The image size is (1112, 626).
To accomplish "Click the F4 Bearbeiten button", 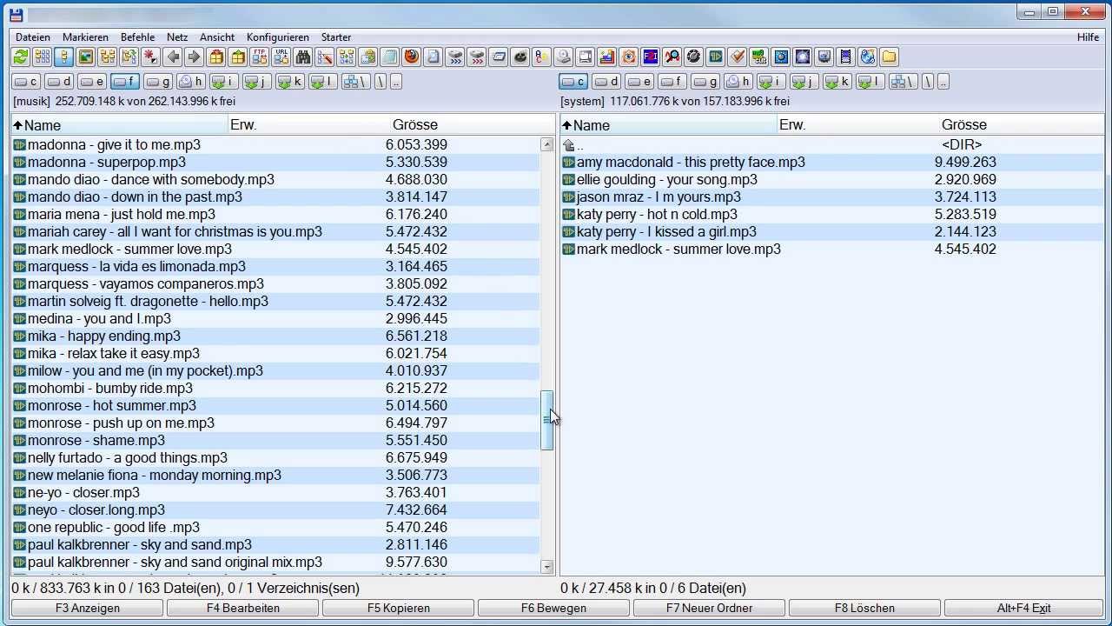I will (x=243, y=608).
